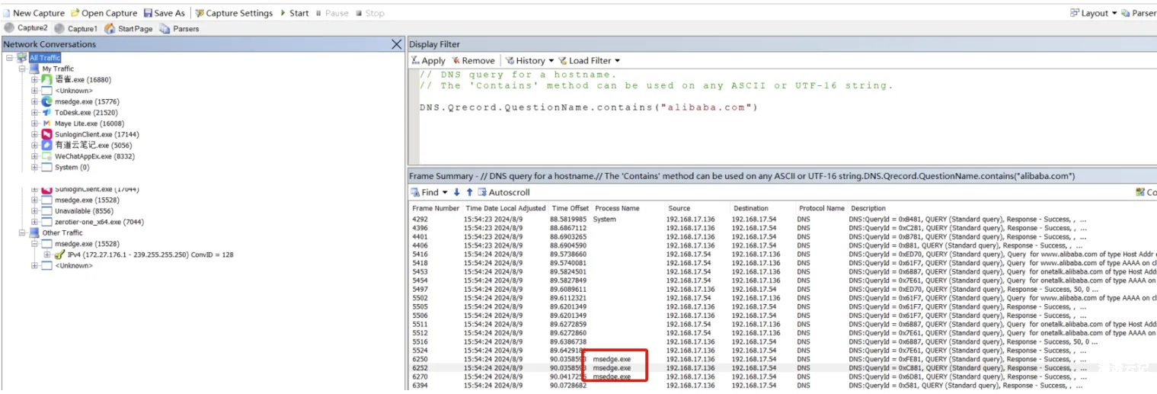
Task: Select WeChatAppEx.exe (8332) in conversations tree
Action: point(83,156)
